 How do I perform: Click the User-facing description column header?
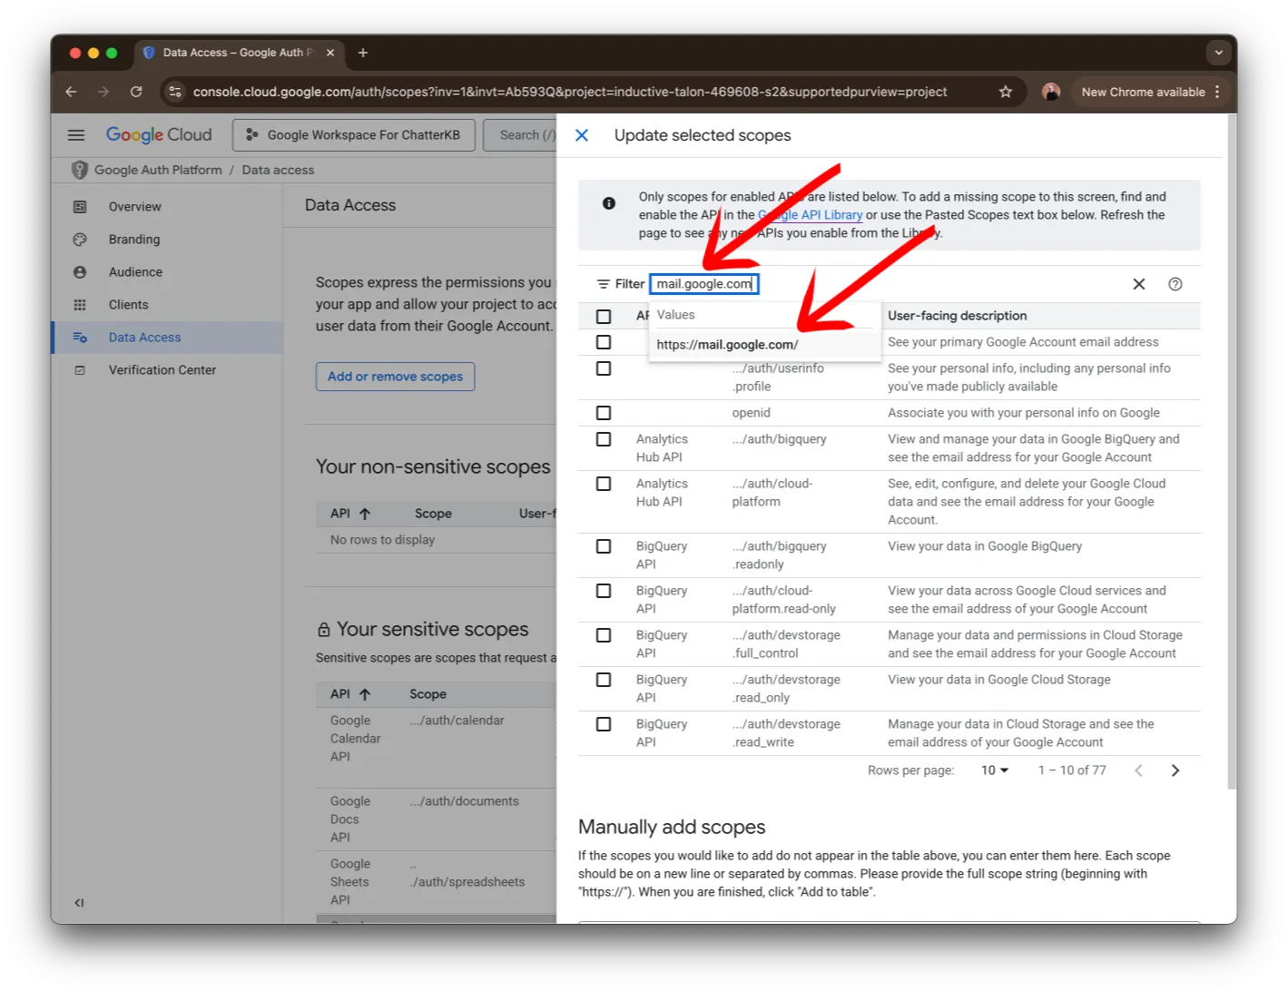[x=958, y=316]
